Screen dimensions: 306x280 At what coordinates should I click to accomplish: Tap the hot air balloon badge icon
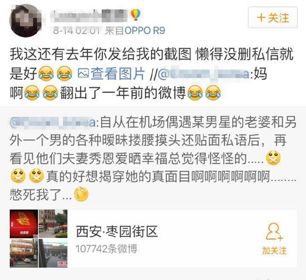(135, 15)
